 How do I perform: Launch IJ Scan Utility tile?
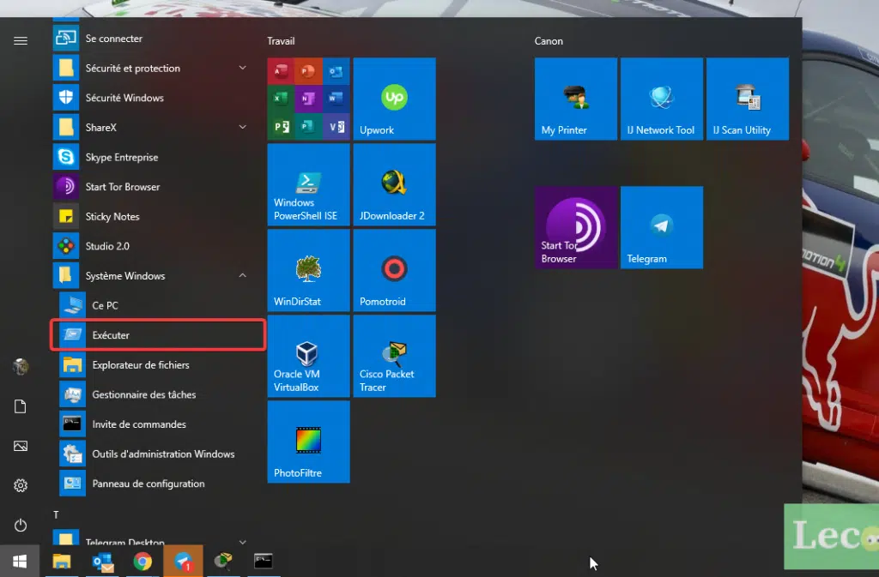tap(748, 99)
